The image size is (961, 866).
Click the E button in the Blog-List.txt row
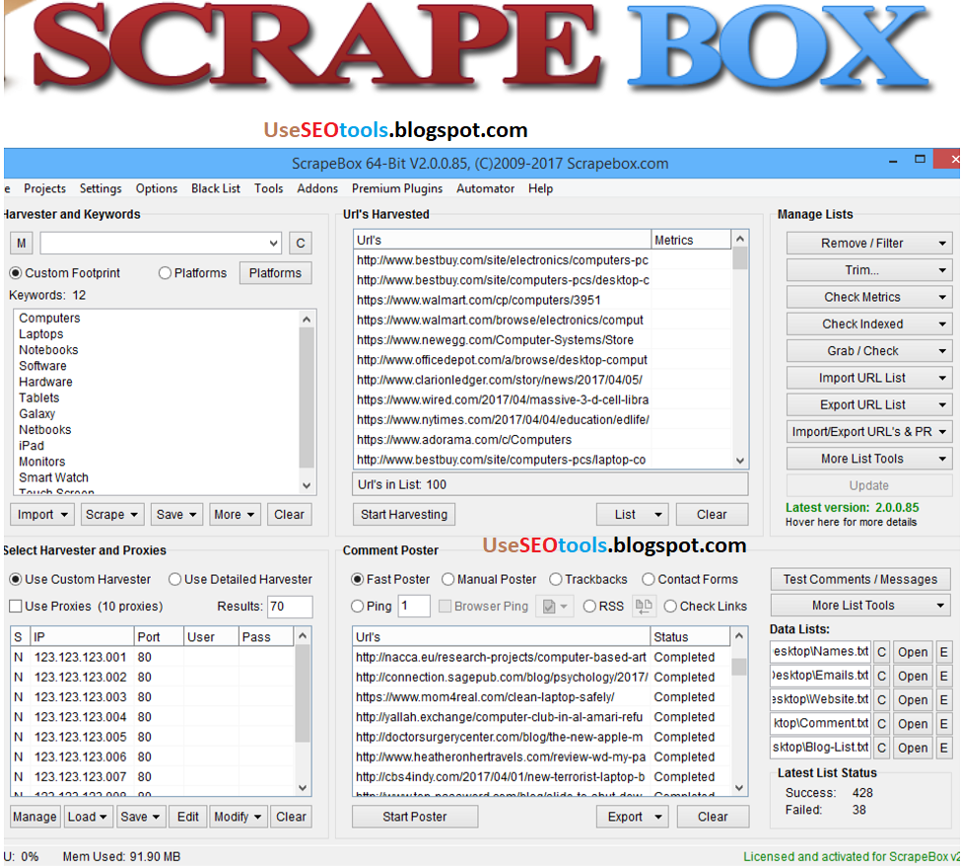[944, 748]
